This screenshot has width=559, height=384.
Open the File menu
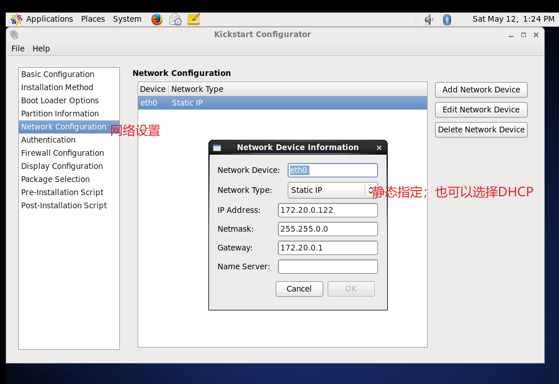click(x=18, y=48)
